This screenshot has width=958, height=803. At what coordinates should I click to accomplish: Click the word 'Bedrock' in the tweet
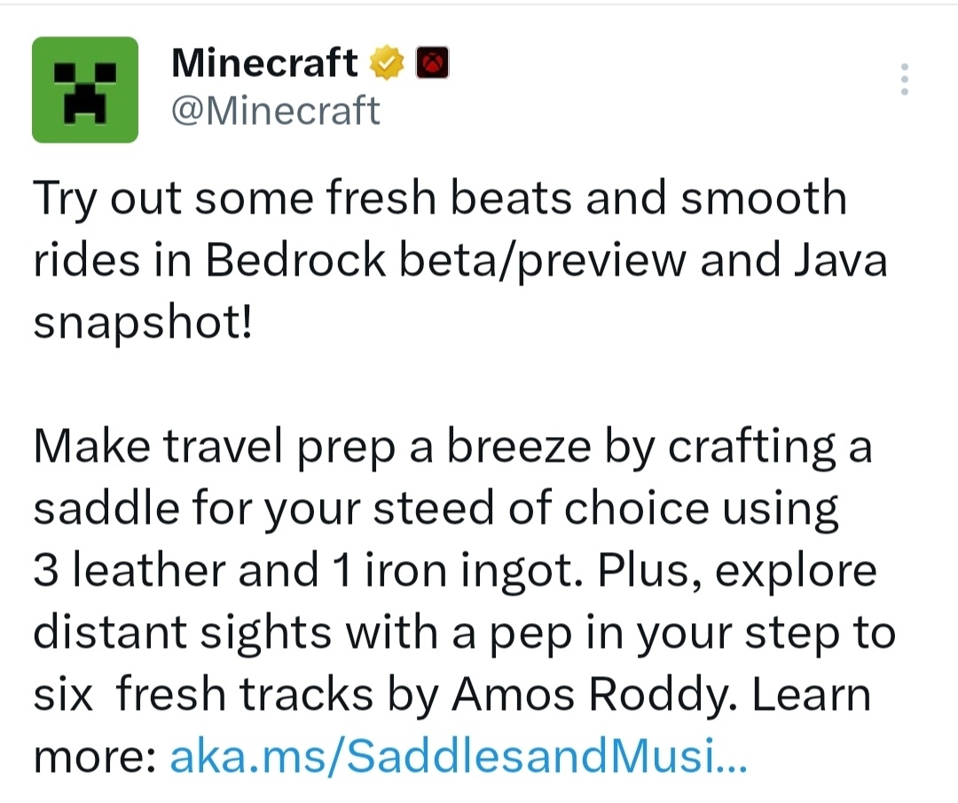(295, 260)
